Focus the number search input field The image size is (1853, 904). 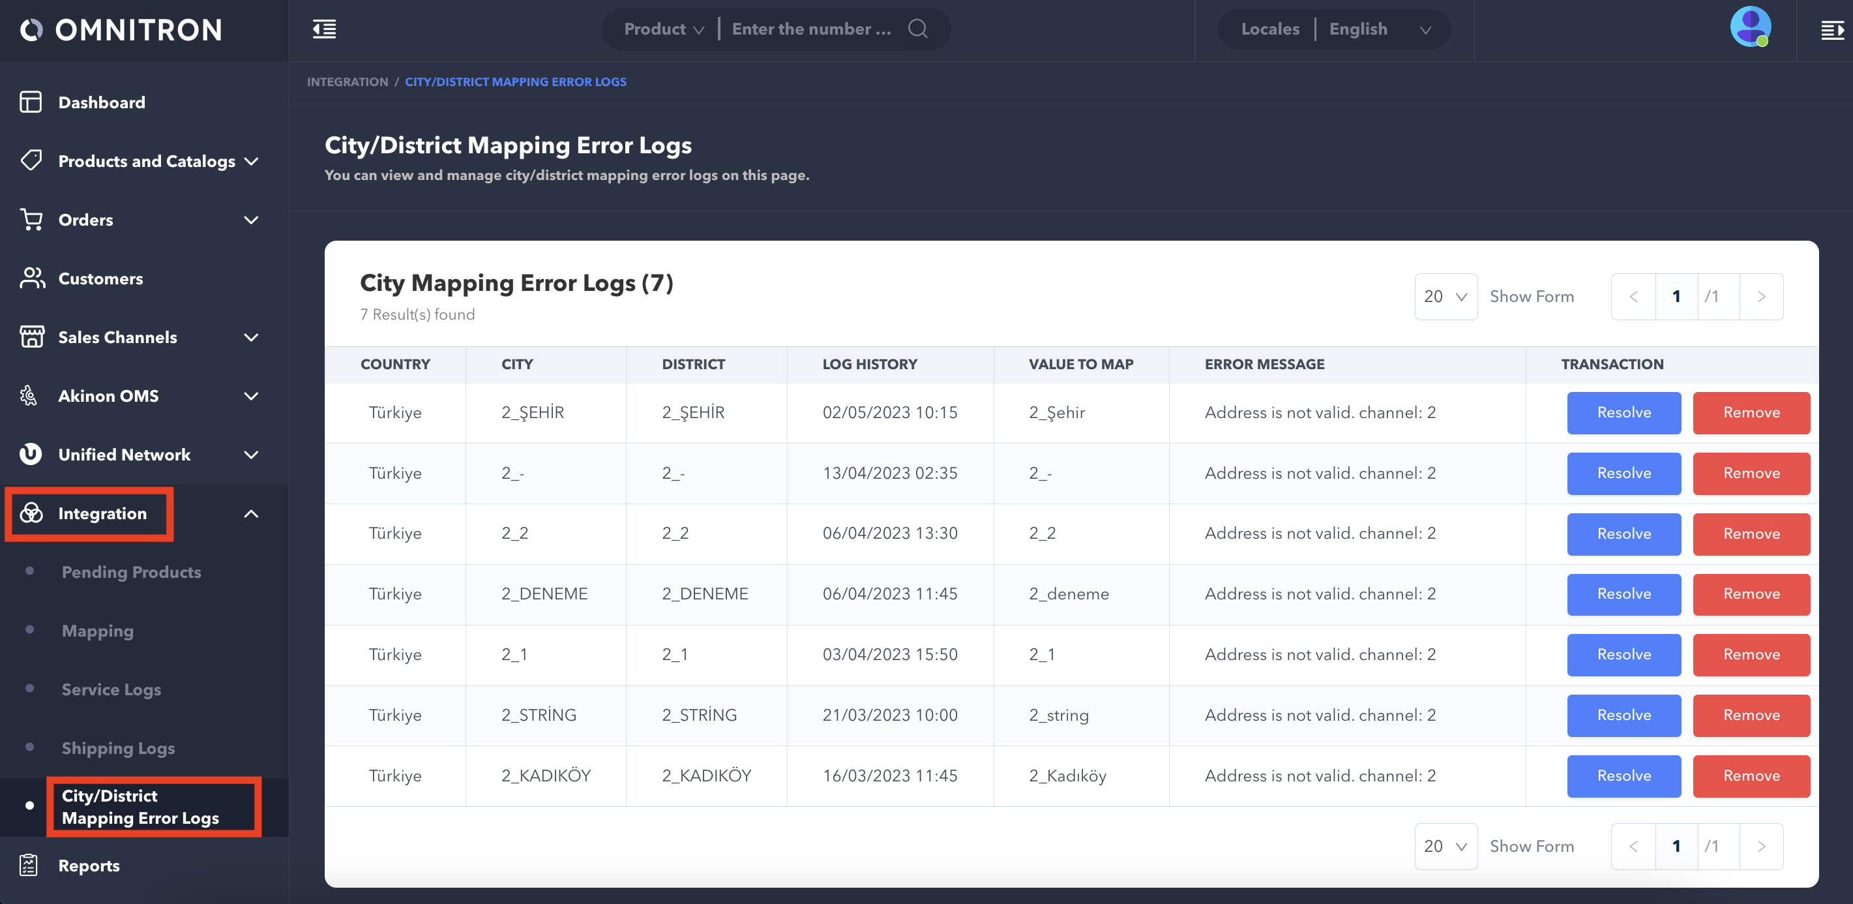811,29
